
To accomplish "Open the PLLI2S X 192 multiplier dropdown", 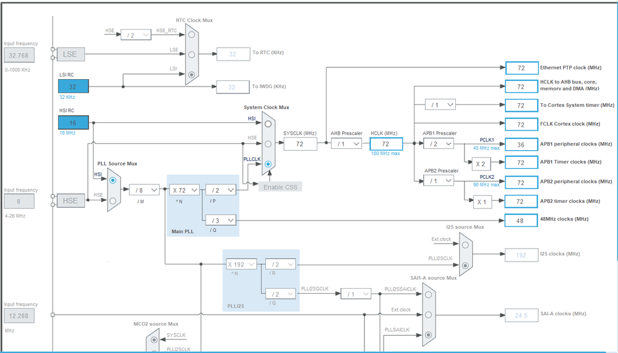I will (242, 265).
